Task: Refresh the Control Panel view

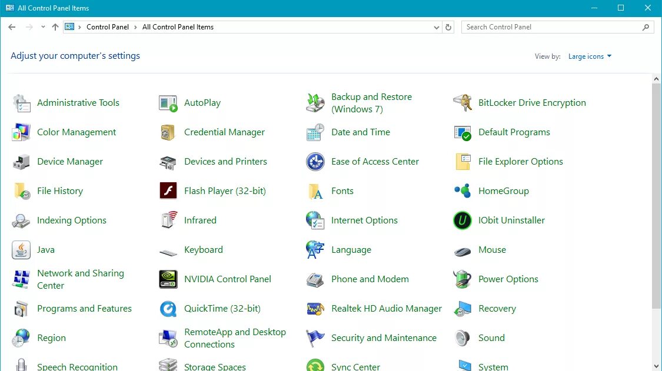Action: 448,28
